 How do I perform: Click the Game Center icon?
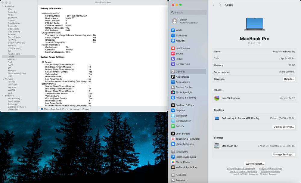(173, 162)
